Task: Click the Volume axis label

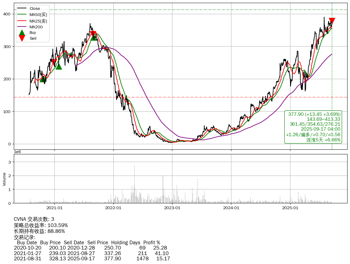Action: click(4, 179)
